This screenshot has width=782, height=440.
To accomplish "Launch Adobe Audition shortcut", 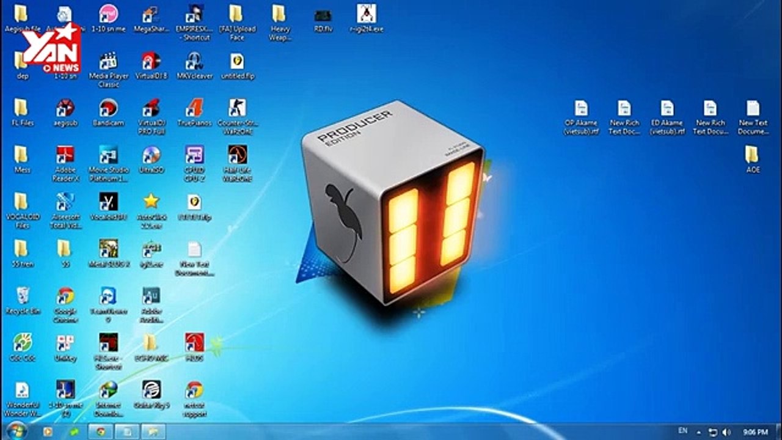I will tap(151, 305).
